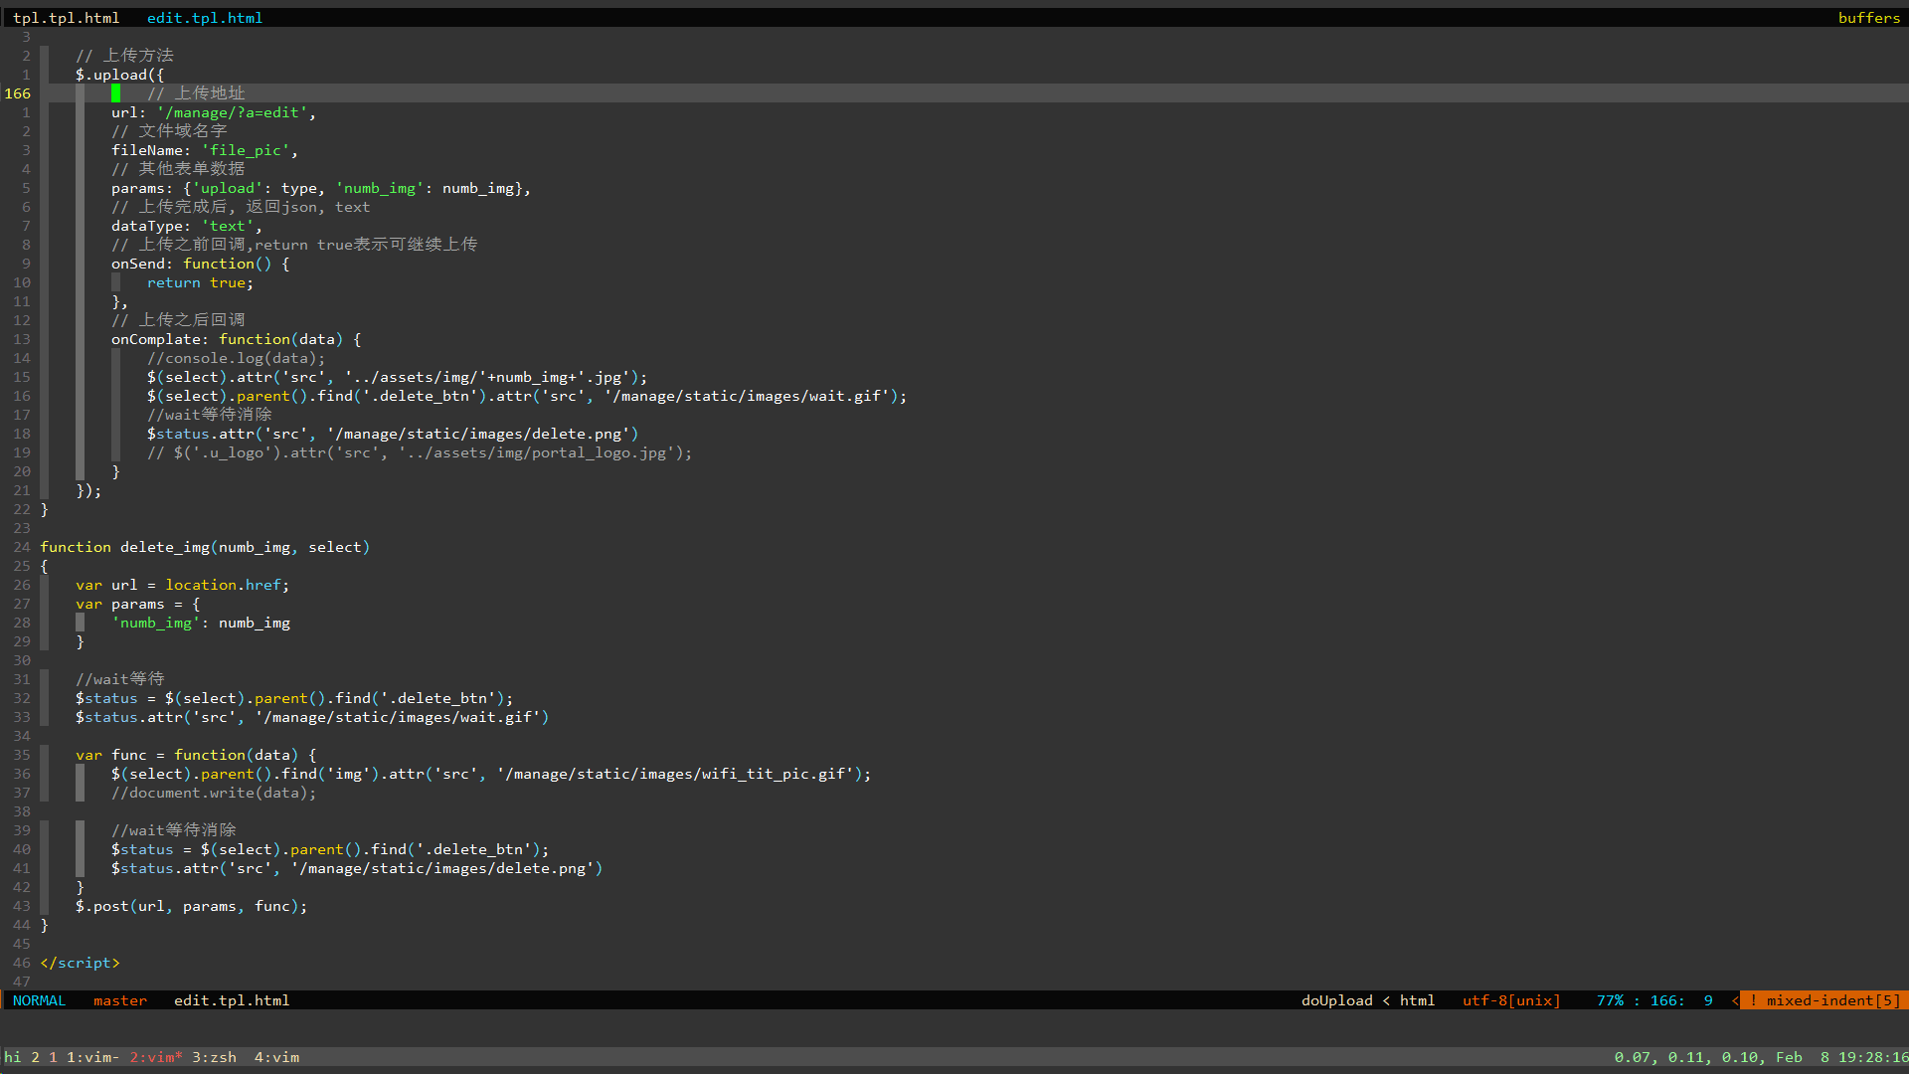Click the NORMAL mode indicator
This screenshot has width=1909, height=1074.
pos(39,1000)
